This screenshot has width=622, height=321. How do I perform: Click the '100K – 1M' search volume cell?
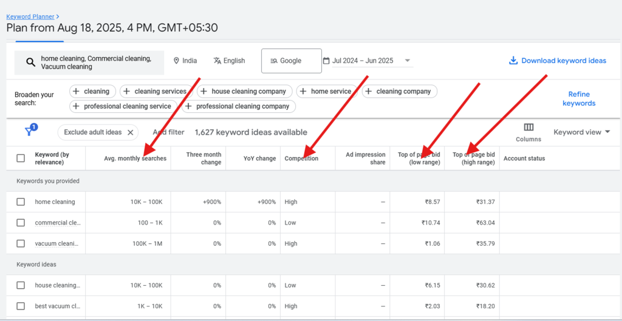click(148, 243)
